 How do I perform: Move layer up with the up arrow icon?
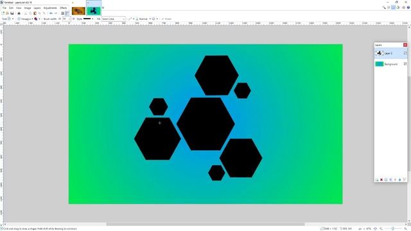pyautogui.click(x=395, y=180)
